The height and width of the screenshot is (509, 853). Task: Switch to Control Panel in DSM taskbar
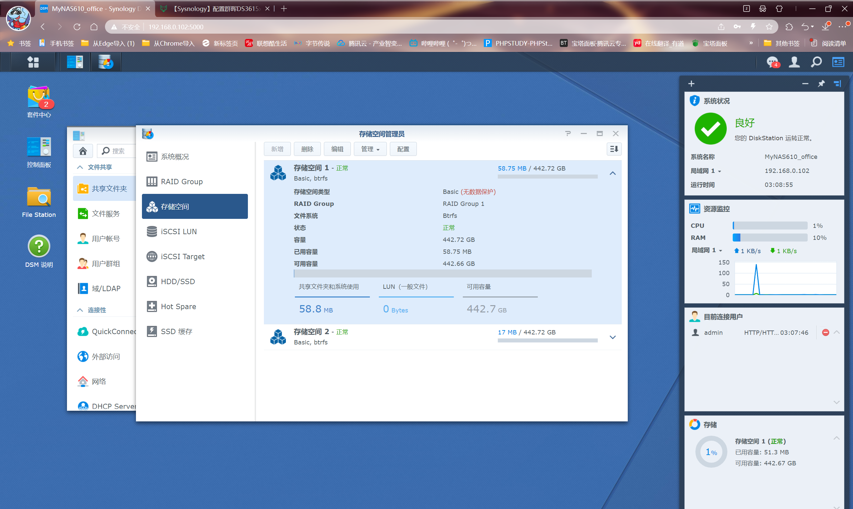(x=75, y=62)
